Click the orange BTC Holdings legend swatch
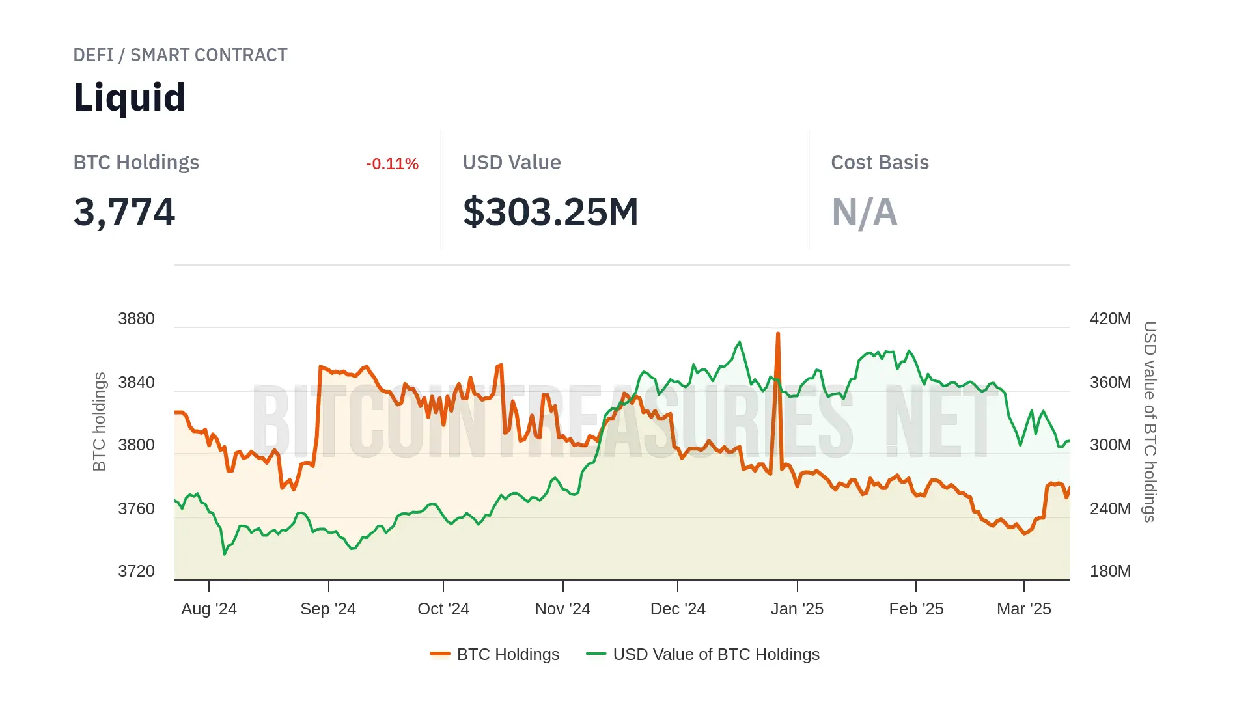This screenshot has height=703, width=1250. 440,654
